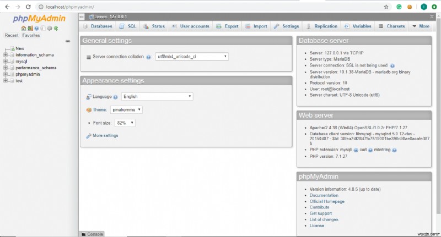Expand the information_schema database tree
The height and width of the screenshot is (237, 441).
(x=6, y=55)
